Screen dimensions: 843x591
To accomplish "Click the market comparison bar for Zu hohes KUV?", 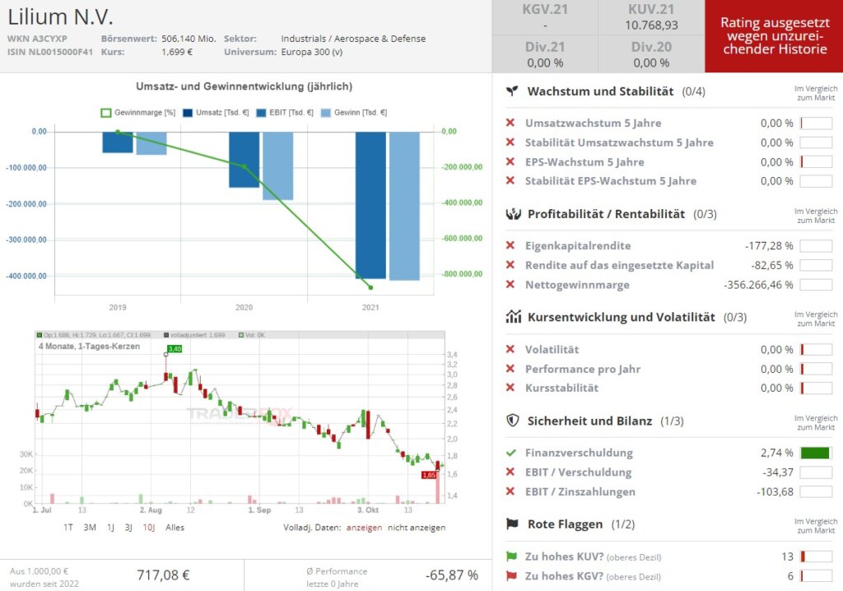I will coord(816,556).
